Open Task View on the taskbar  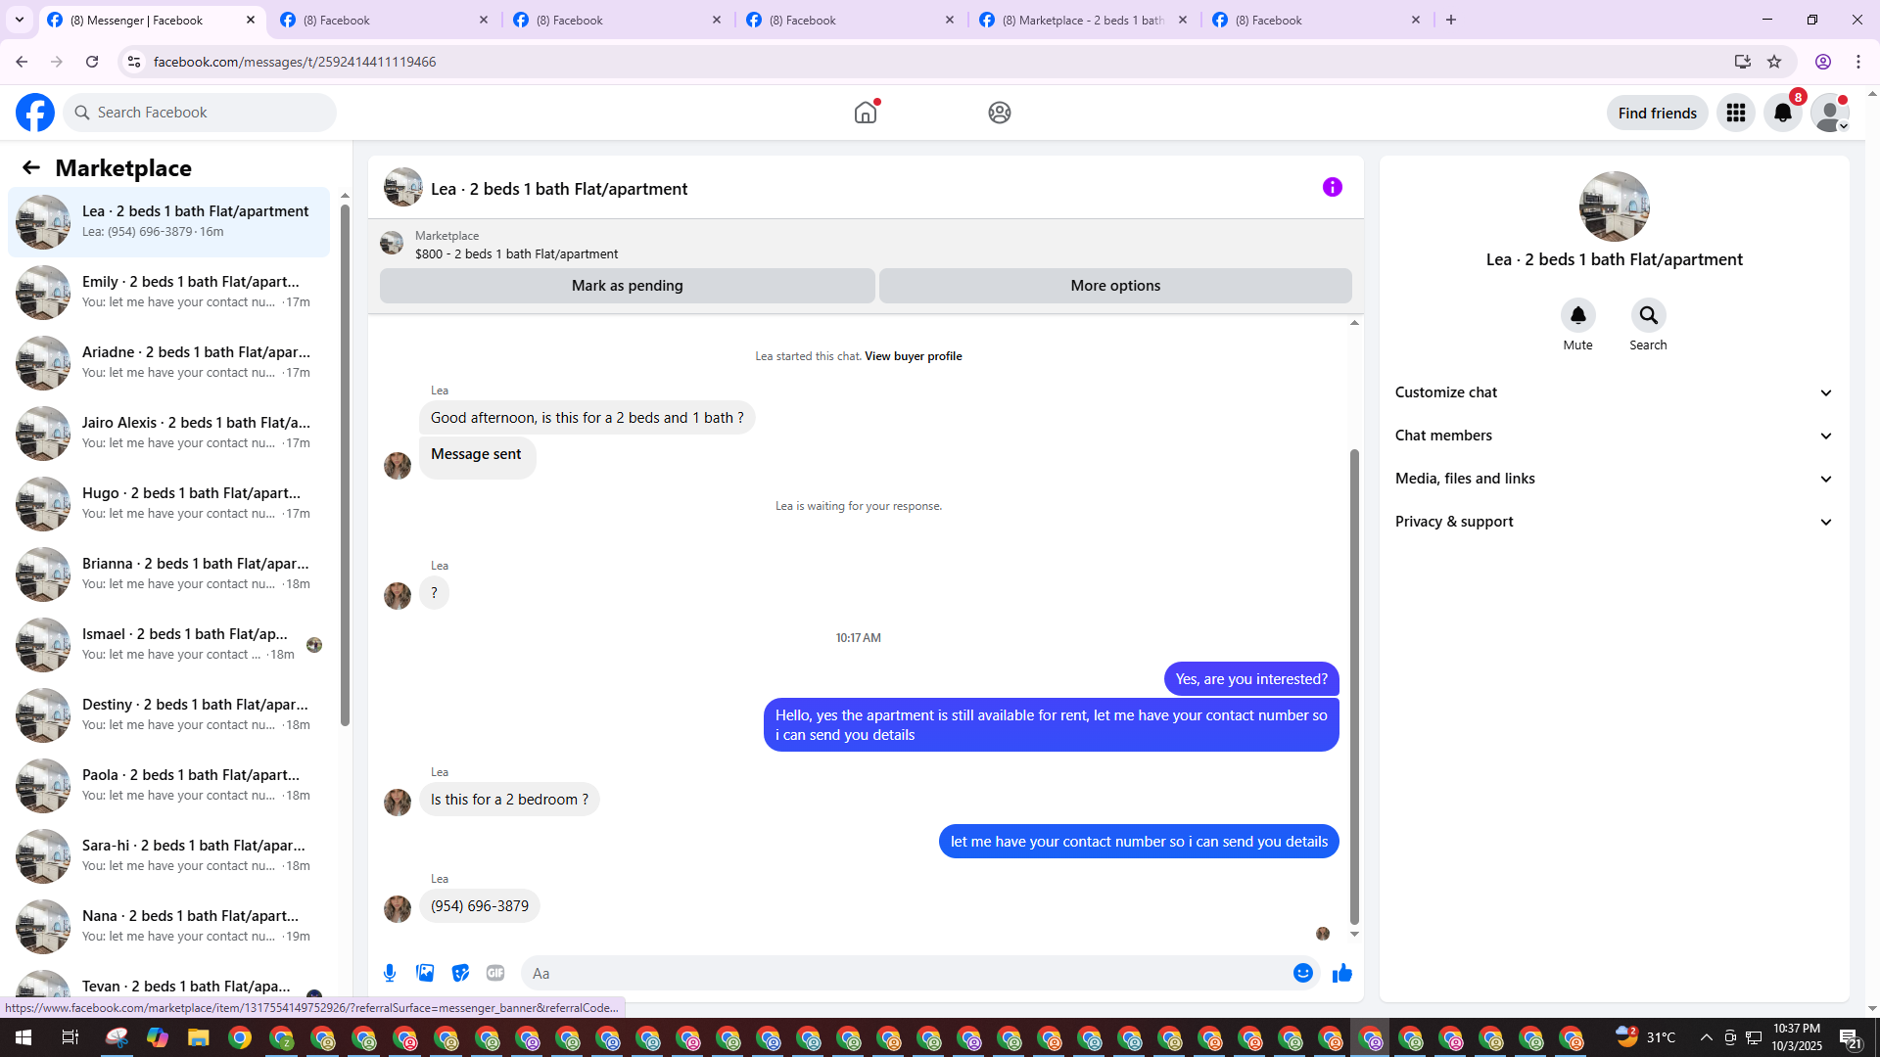coord(70,1037)
